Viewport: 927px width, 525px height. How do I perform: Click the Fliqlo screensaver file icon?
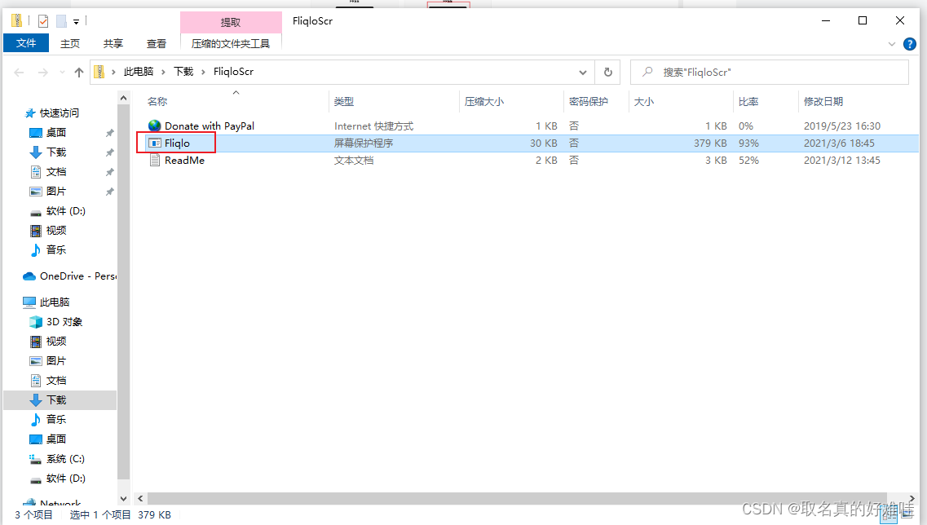click(154, 143)
